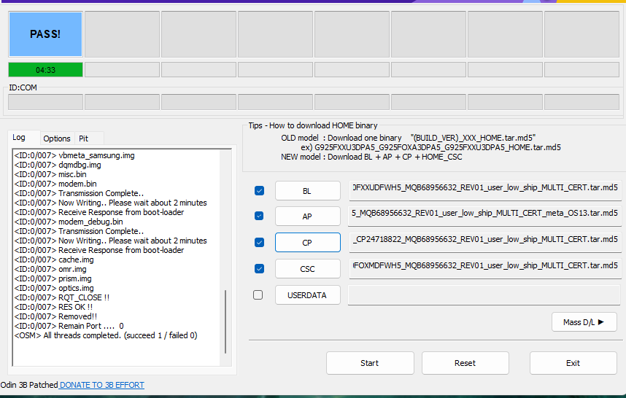The width and height of the screenshot is (626, 398).
Task: Open CSC file browse button
Action: pos(307,269)
